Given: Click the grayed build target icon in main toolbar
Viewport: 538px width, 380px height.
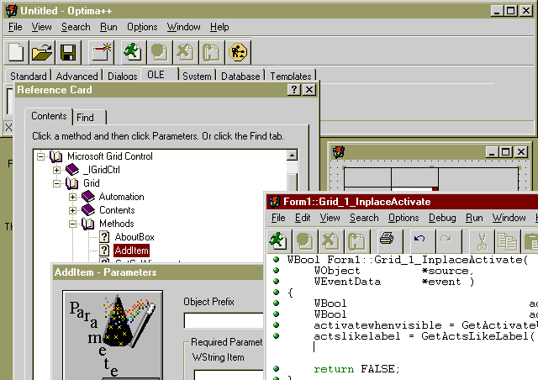Looking at the screenshot, I should 159,52.
